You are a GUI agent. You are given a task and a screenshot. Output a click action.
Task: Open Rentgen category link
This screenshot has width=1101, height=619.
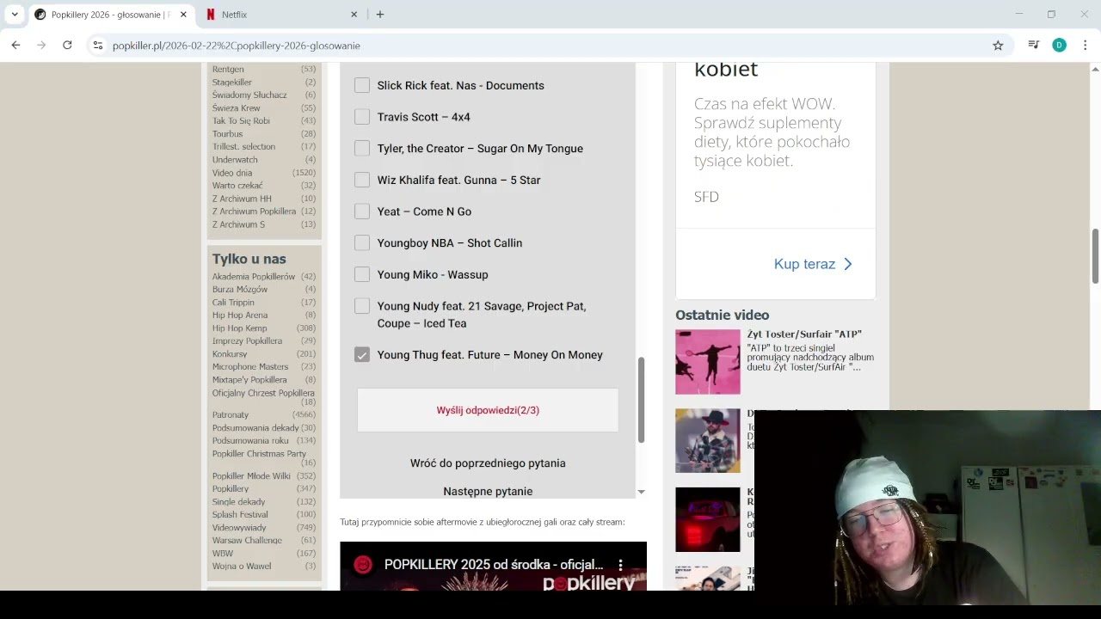pos(228,69)
